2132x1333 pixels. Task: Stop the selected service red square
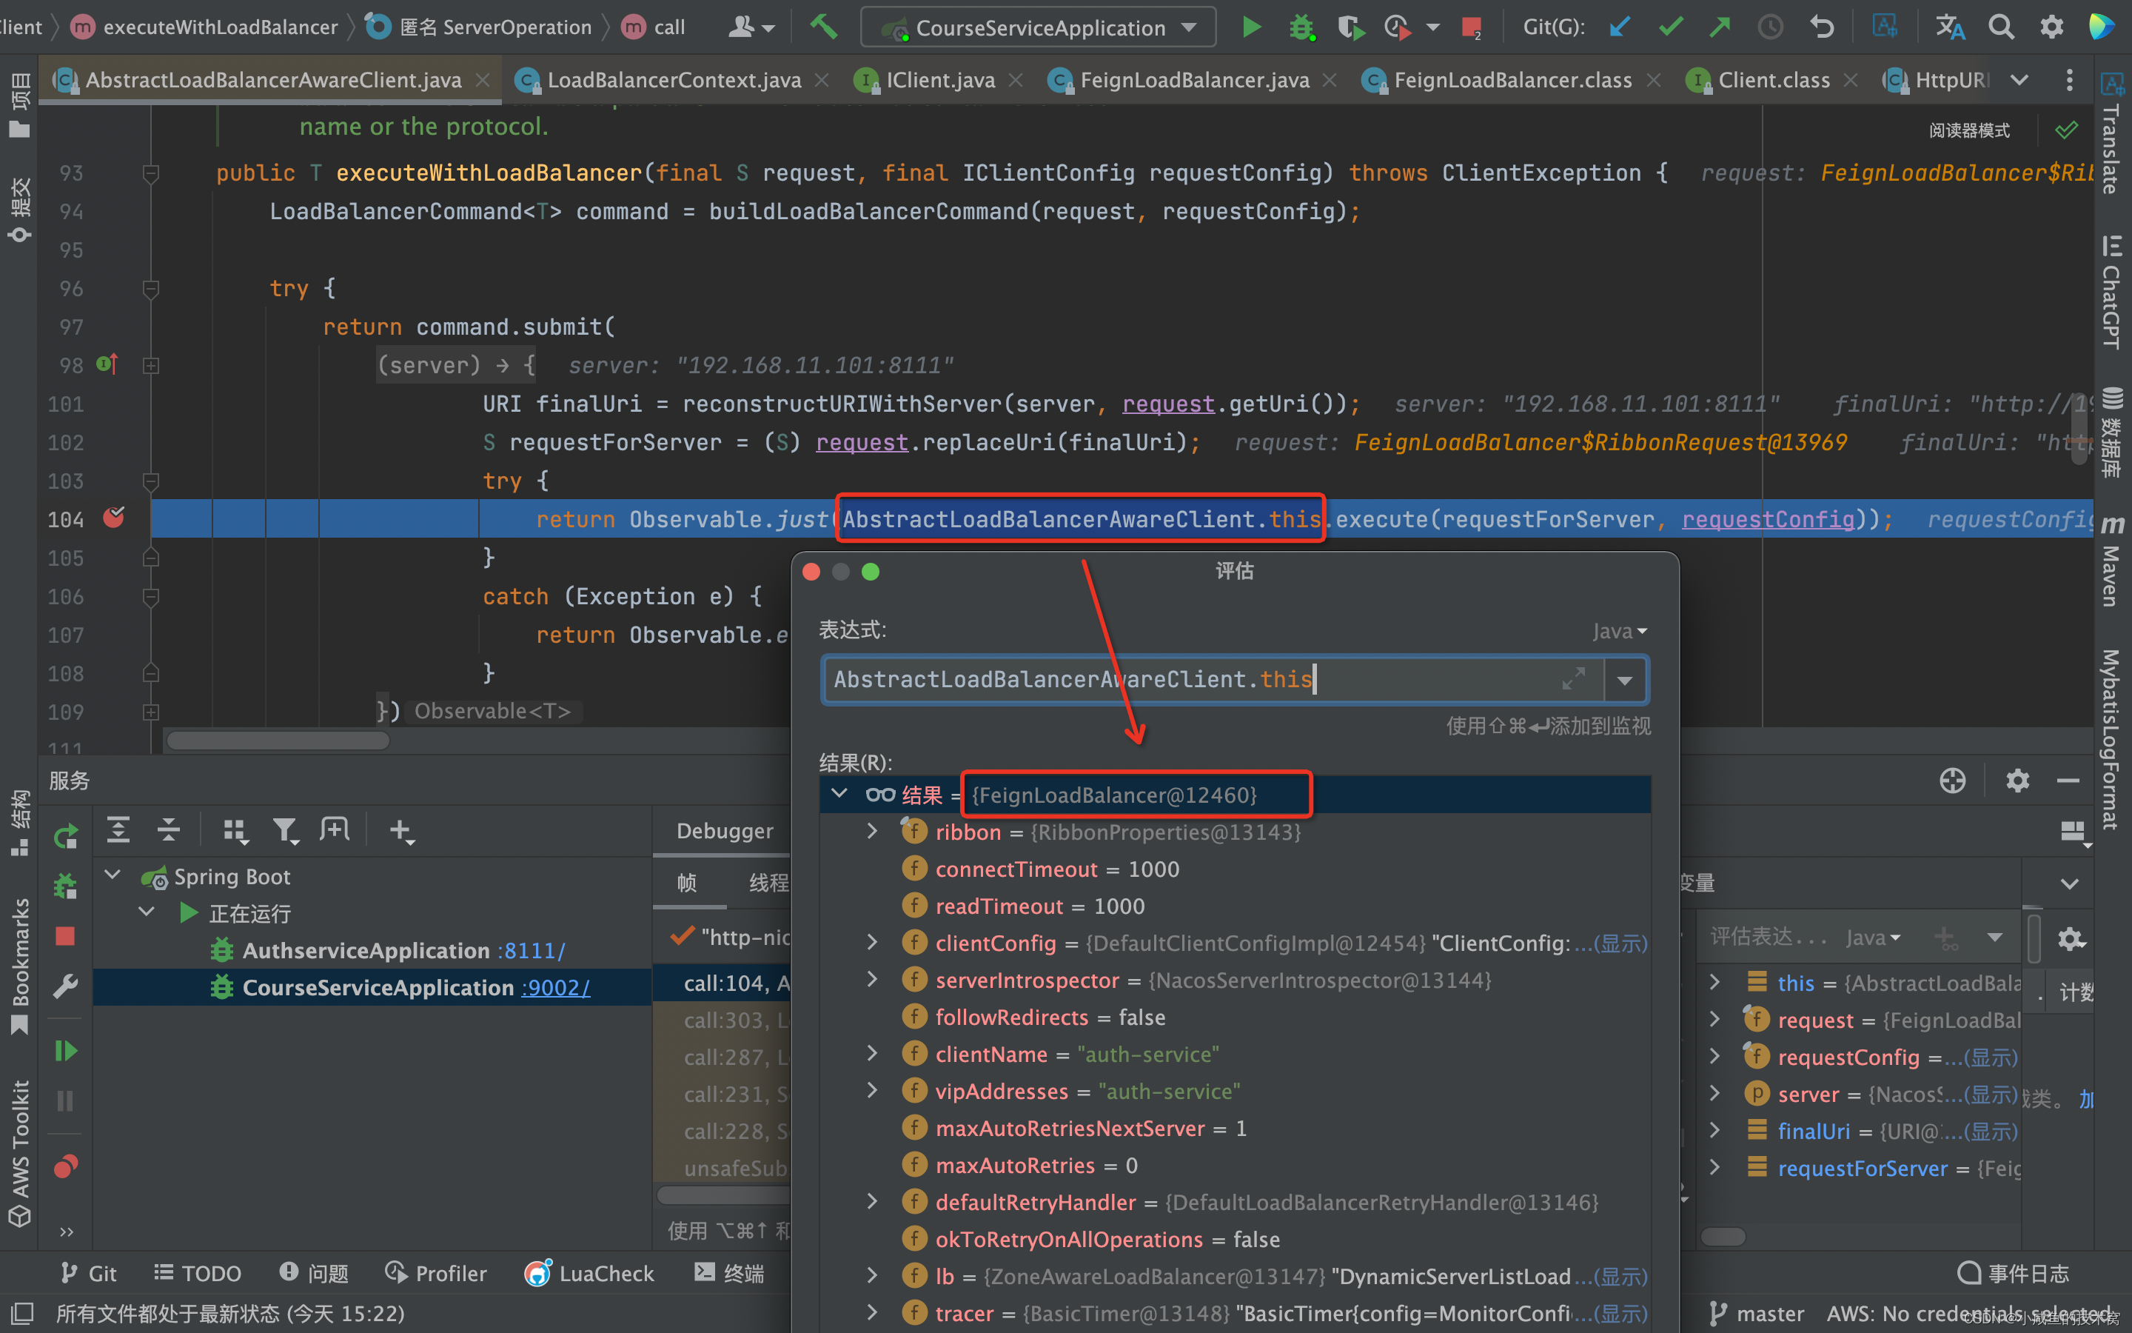(x=65, y=935)
